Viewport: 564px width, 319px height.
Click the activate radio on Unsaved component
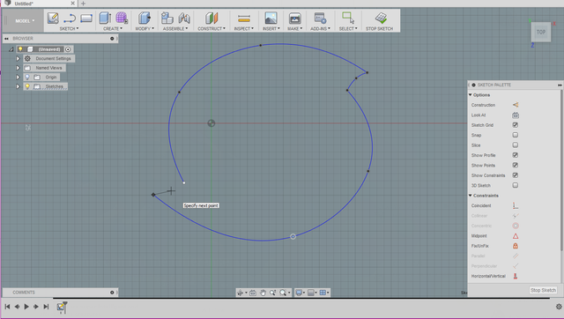pyautogui.click(x=68, y=49)
